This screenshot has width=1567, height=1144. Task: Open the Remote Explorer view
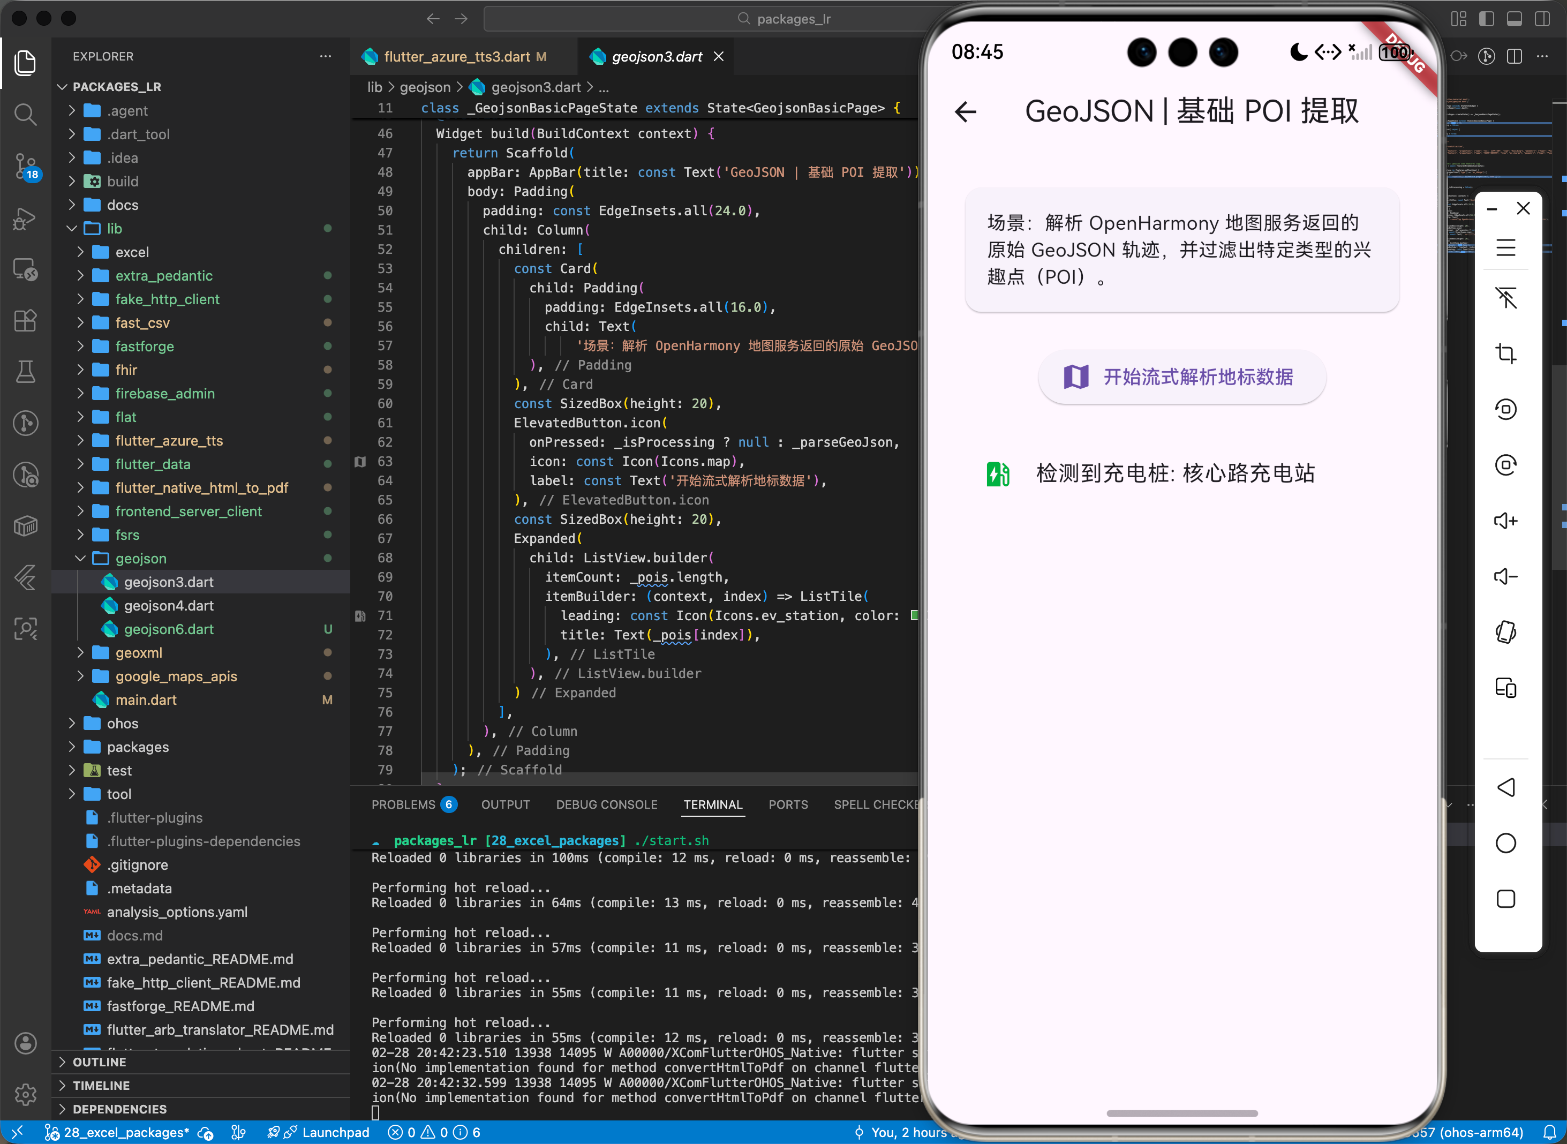click(x=26, y=269)
